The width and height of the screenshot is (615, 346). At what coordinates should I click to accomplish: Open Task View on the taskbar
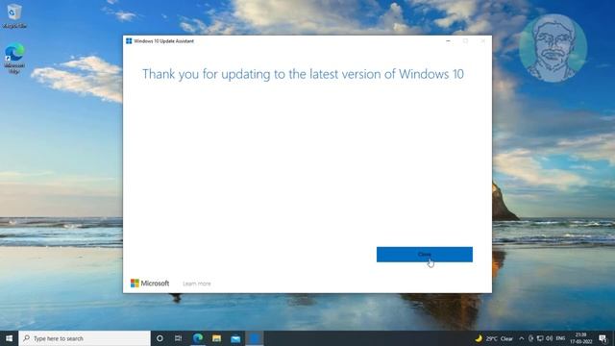tap(179, 338)
